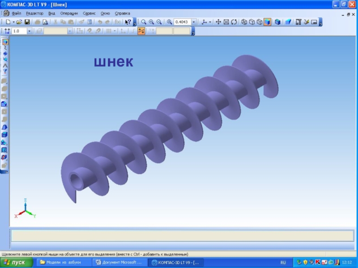Viewport: 358px width, 268px height.
Task: Open the Вид menu
Action: tap(52, 13)
